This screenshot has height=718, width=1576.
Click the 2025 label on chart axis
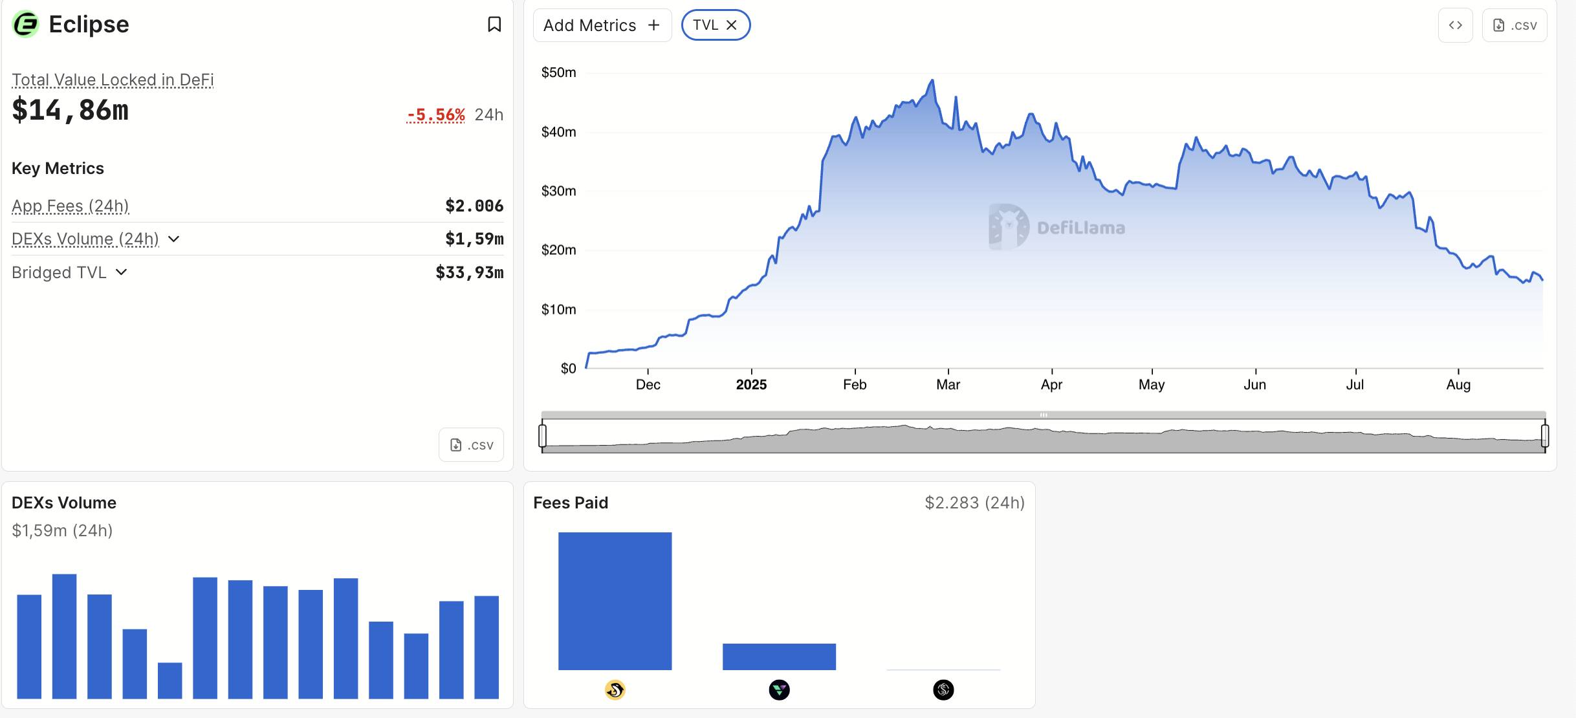(751, 385)
